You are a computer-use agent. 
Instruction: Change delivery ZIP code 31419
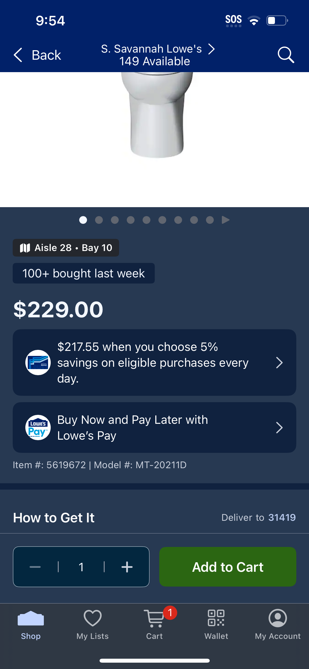point(282,517)
